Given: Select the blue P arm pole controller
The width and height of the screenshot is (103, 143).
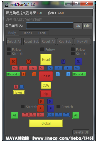Looking at the screenshot, I should pyautogui.click(x=63, y=61).
